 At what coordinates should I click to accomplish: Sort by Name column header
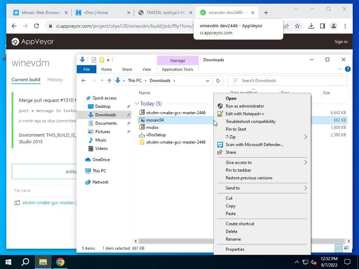pos(144,93)
